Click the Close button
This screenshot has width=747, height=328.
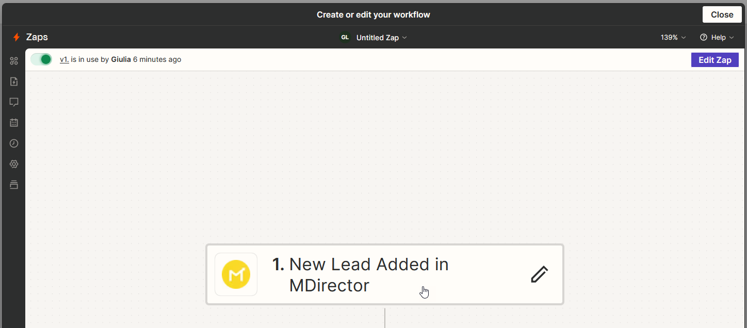[722, 14]
